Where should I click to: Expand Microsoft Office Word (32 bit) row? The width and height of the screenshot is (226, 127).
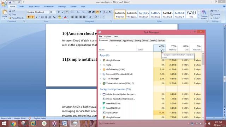click(100, 74)
